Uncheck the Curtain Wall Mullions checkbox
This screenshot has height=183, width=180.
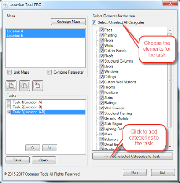pyautogui.click(x=102, y=82)
